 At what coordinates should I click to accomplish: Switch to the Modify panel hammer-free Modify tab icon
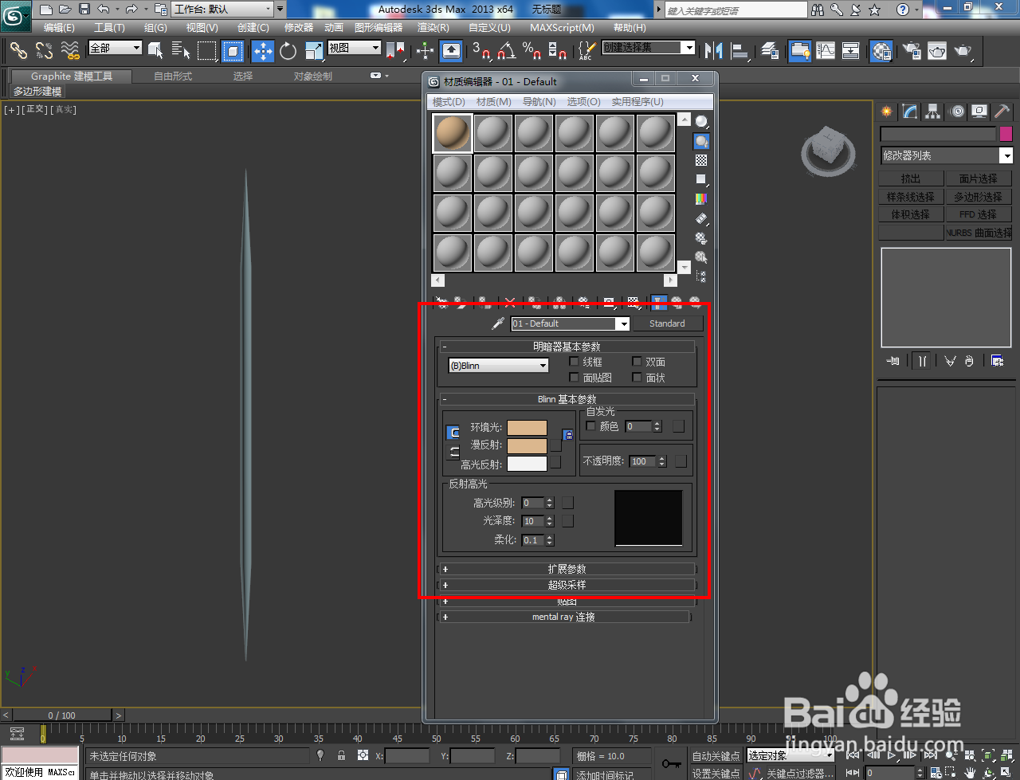tap(908, 112)
